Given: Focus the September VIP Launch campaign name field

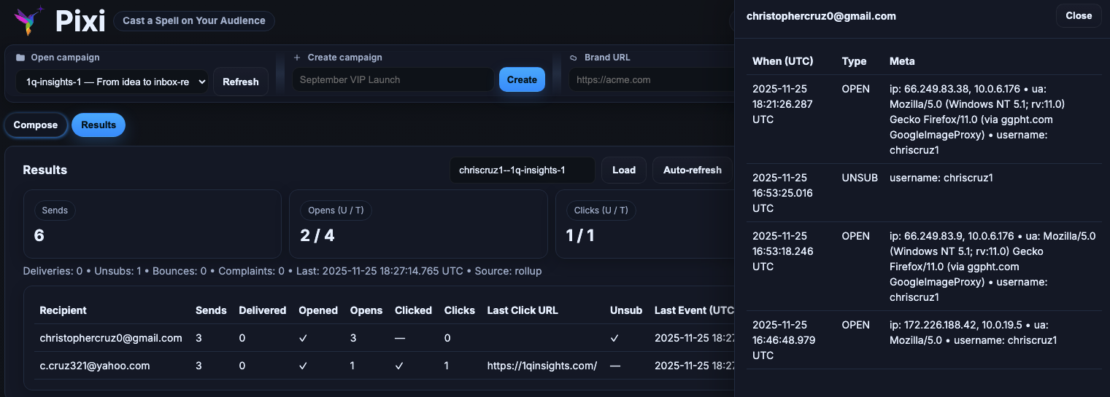Looking at the screenshot, I should point(393,79).
